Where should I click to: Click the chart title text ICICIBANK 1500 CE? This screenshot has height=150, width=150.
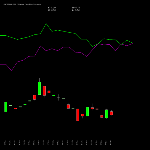pos(11,4)
